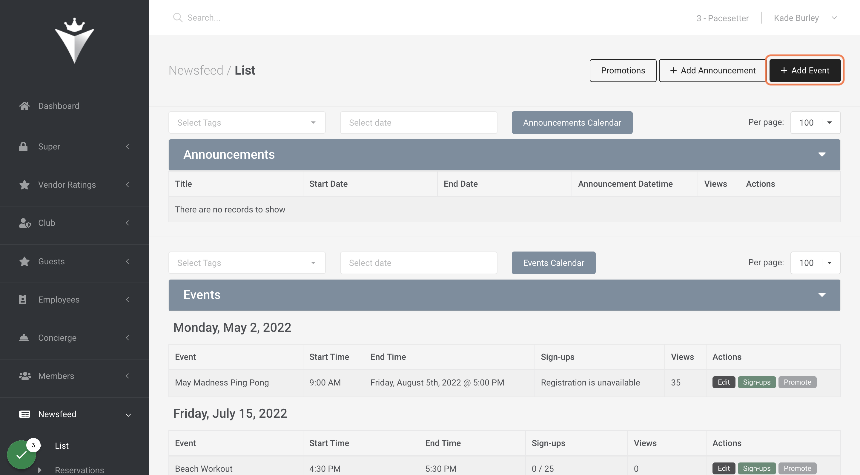Click the crown logo in the sidebar
Viewport: 860px width, 475px height.
click(74, 41)
